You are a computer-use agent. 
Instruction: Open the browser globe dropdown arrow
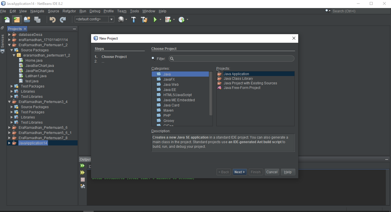(x=126, y=20)
